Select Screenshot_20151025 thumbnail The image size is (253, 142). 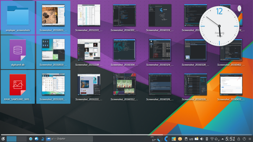click(x=53, y=84)
